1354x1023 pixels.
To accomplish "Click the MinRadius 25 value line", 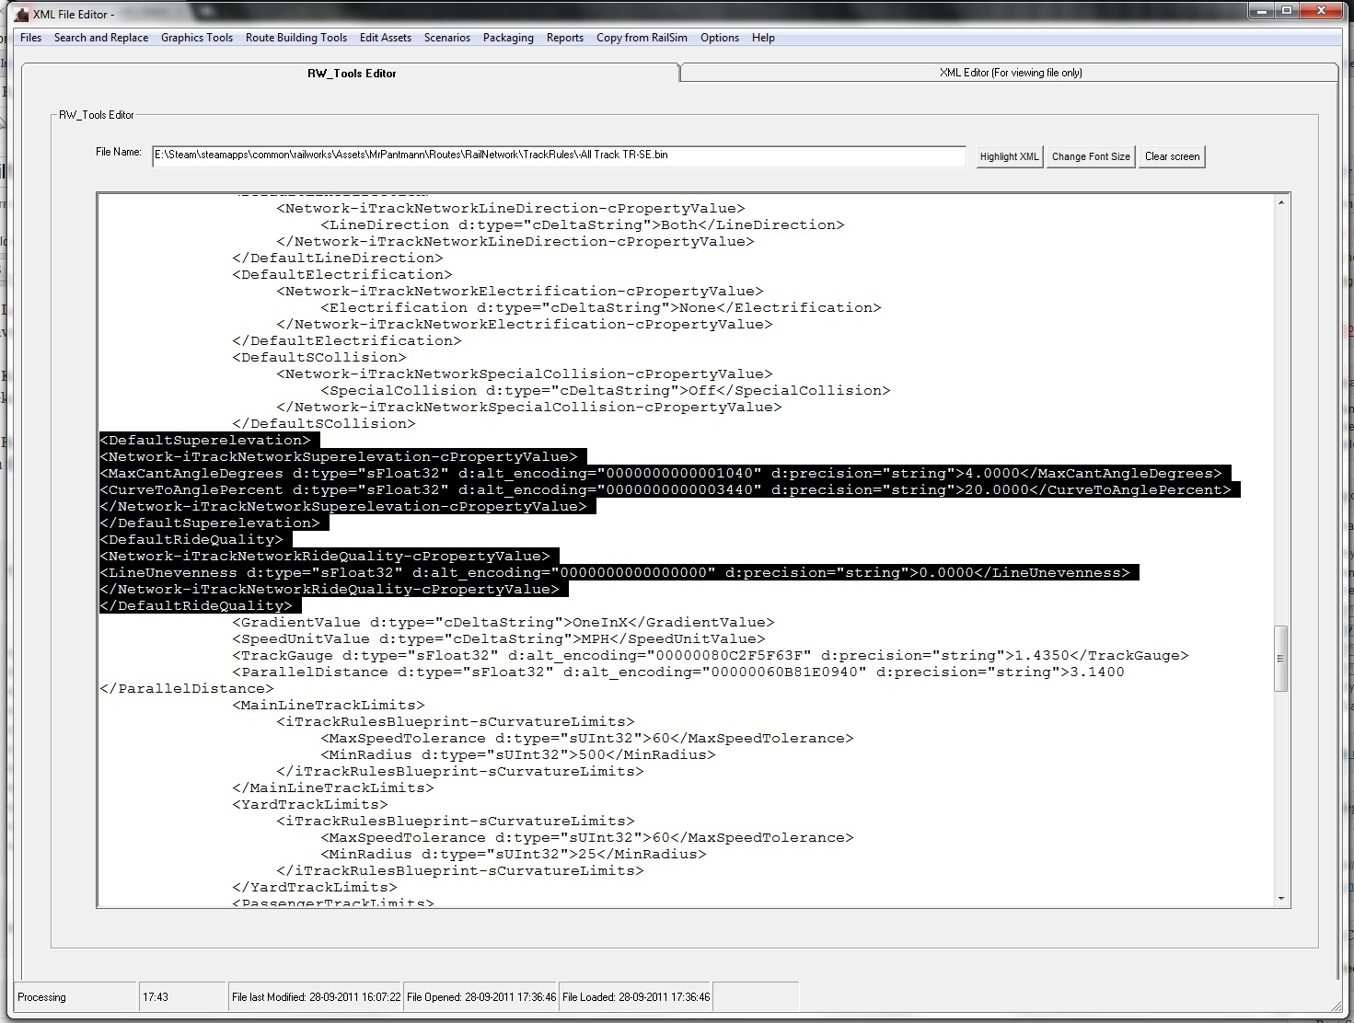I will (x=513, y=855).
